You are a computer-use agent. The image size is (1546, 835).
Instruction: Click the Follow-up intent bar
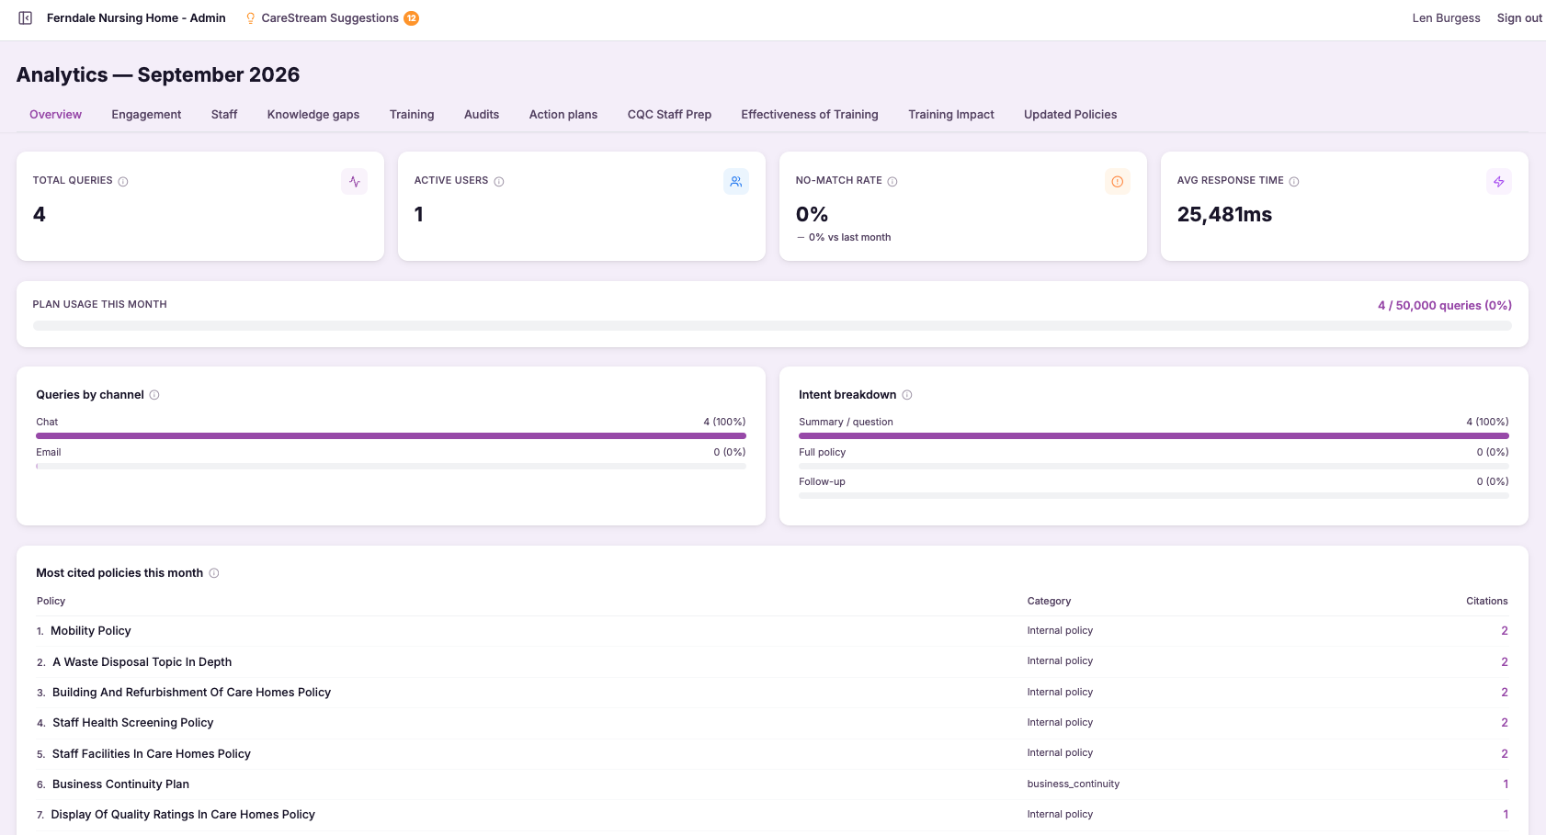pos(1154,496)
